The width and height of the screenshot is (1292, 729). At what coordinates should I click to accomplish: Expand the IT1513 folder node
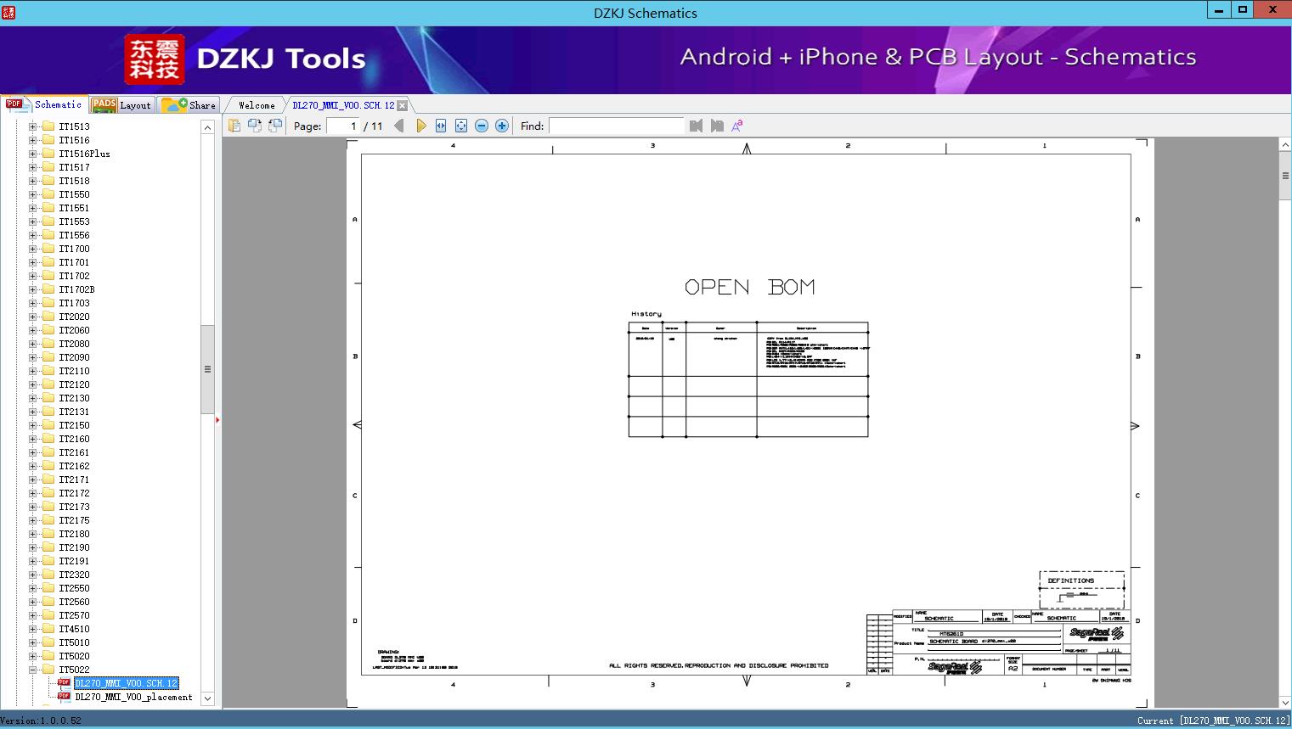32,126
